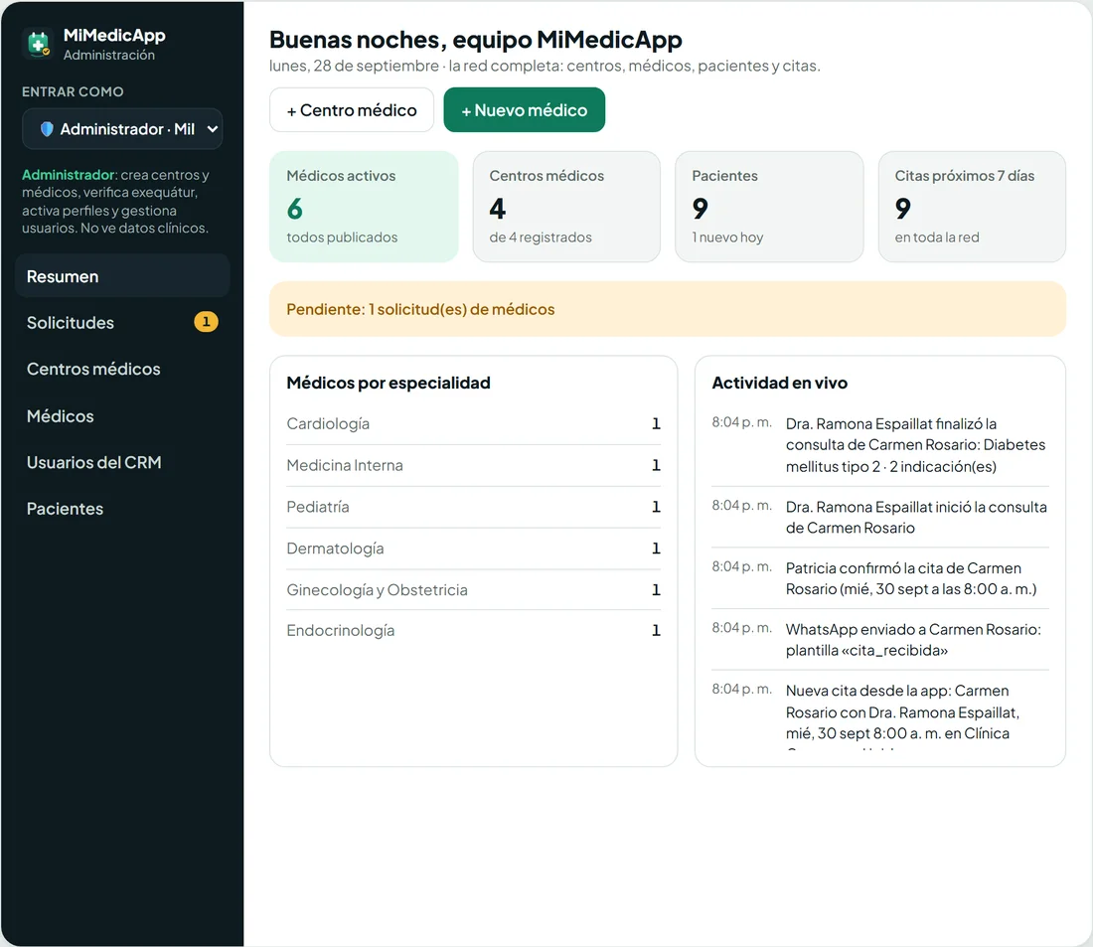Open the Médicos activos stat card
This screenshot has width=1093, height=947.
[364, 207]
